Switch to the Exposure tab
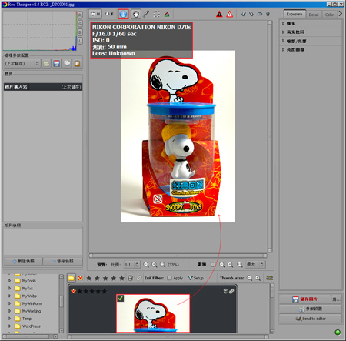Viewport: 346px width, 341px height. pyautogui.click(x=294, y=14)
